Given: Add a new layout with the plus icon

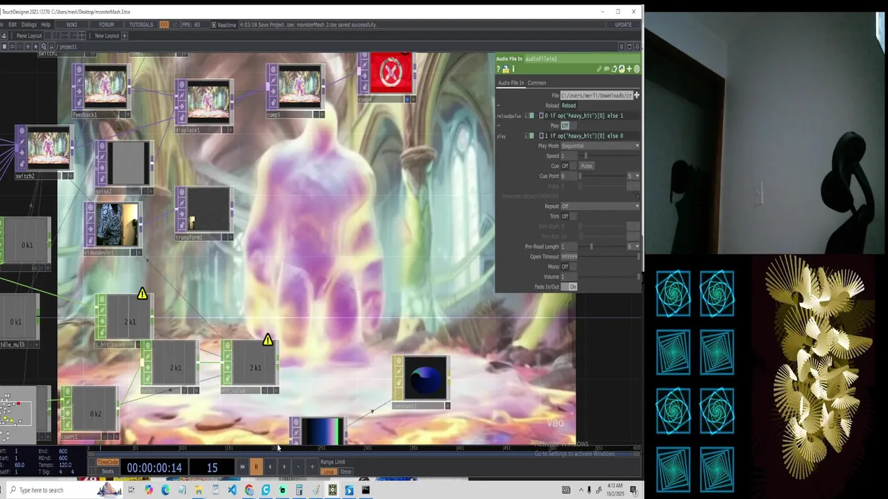Looking at the screenshot, I should (124, 35).
